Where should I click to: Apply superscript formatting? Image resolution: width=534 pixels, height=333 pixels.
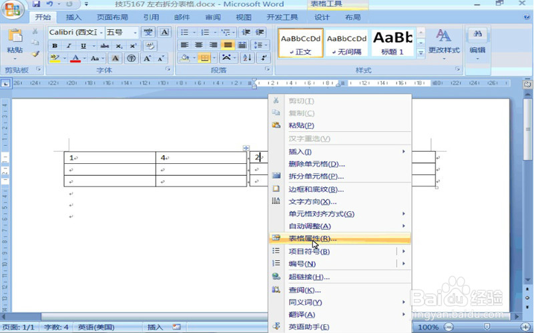coord(133,45)
